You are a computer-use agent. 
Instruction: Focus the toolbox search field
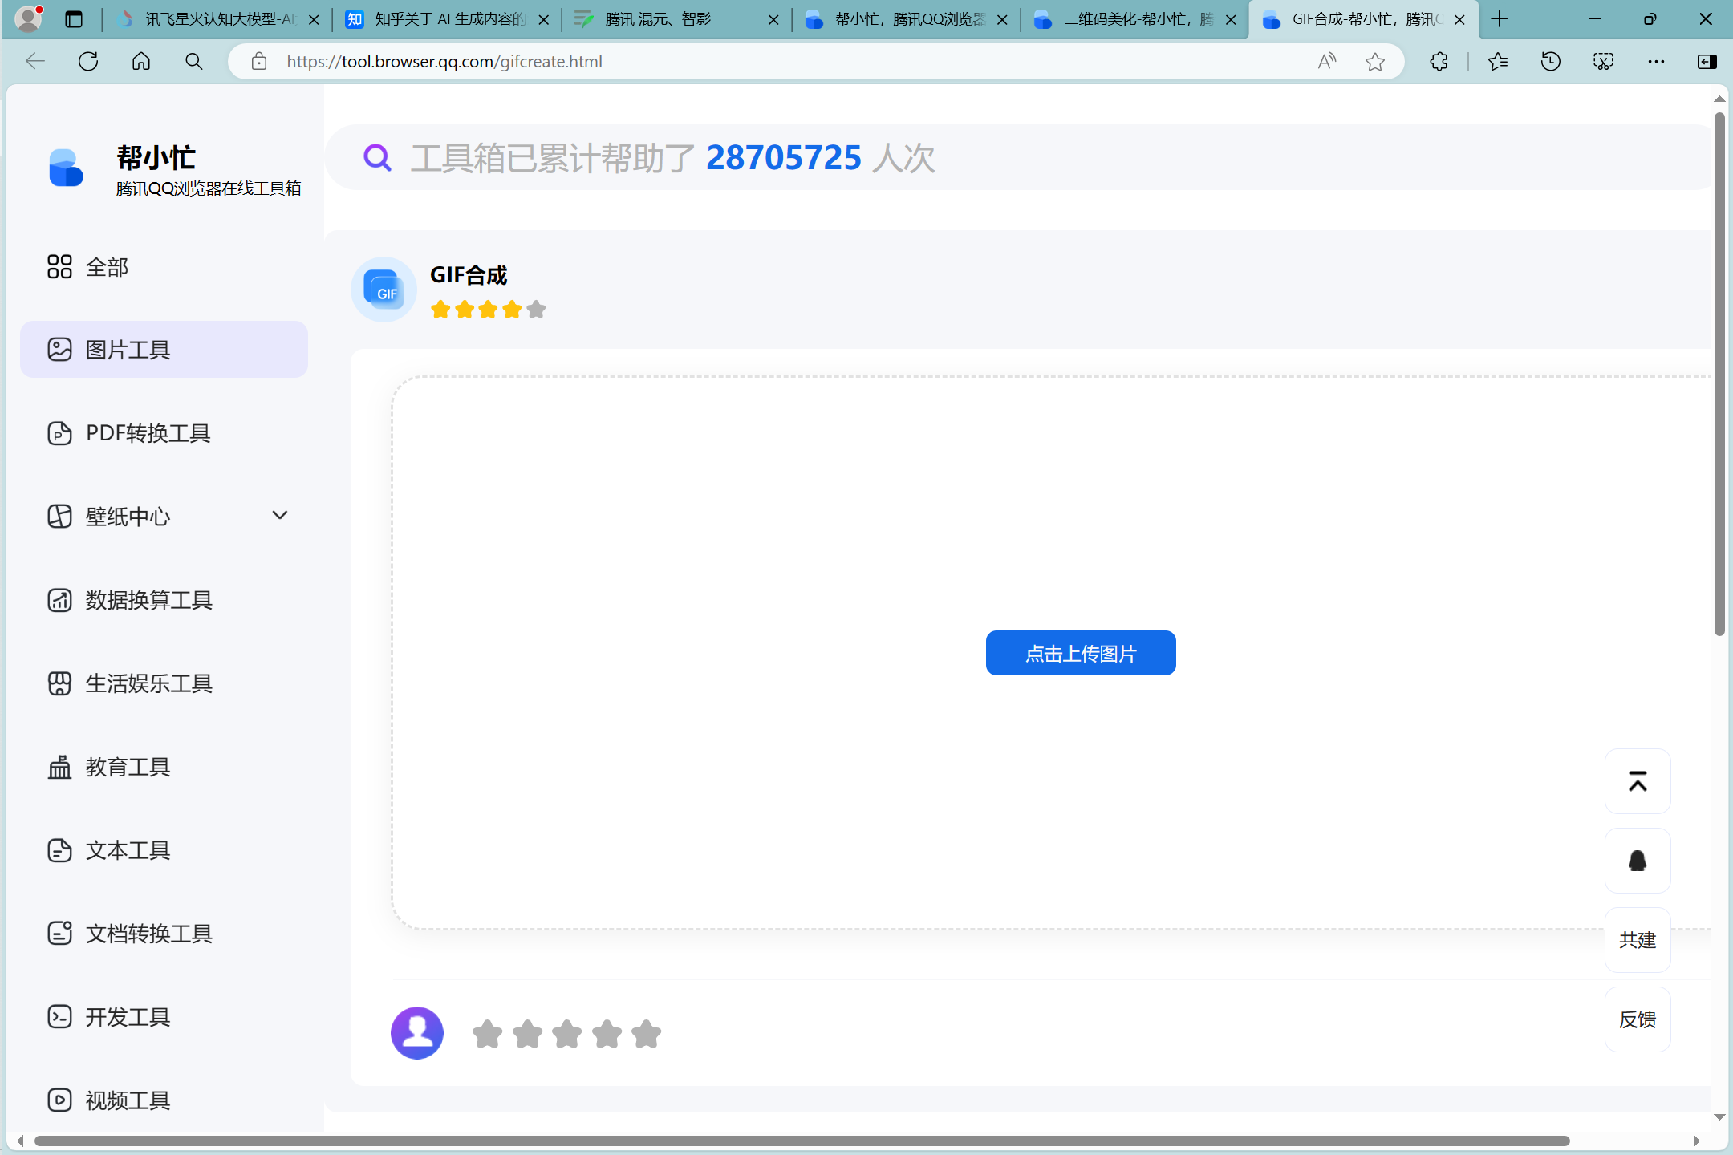(x=1019, y=157)
